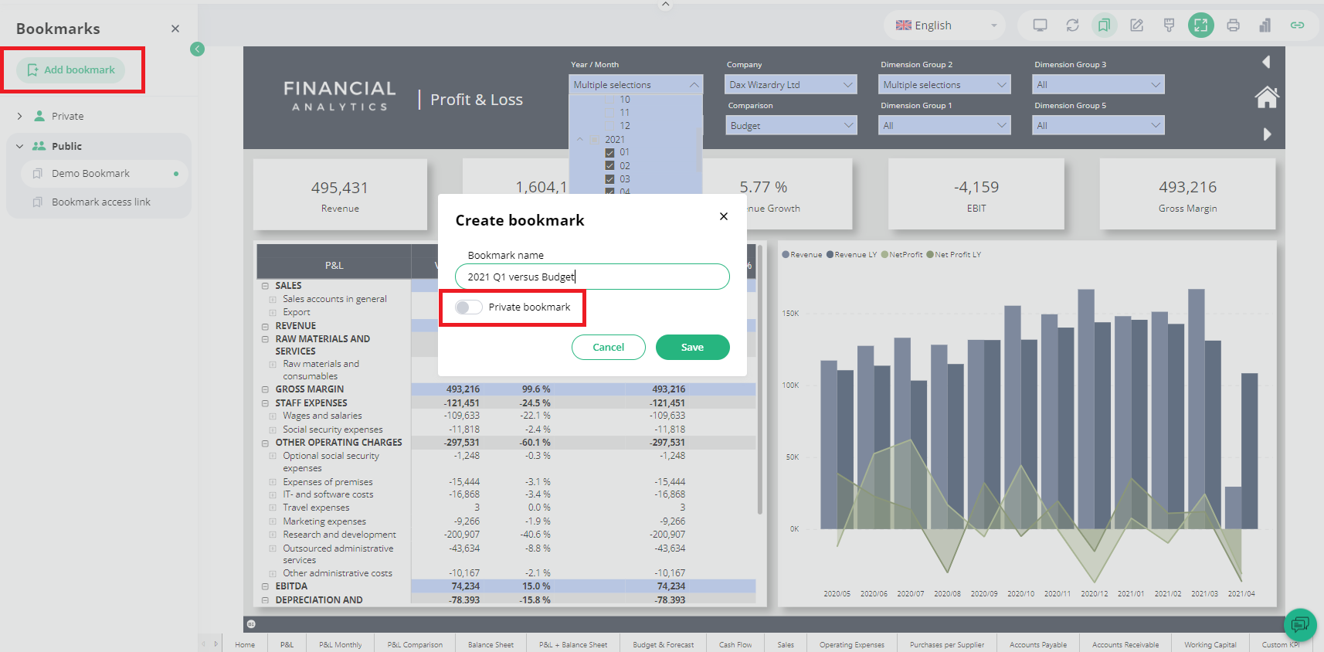The width and height of the screenshot is (1324, 652).
Task: Open the Dimension Group 2 dropdown
Action: [x=945, y=85]
